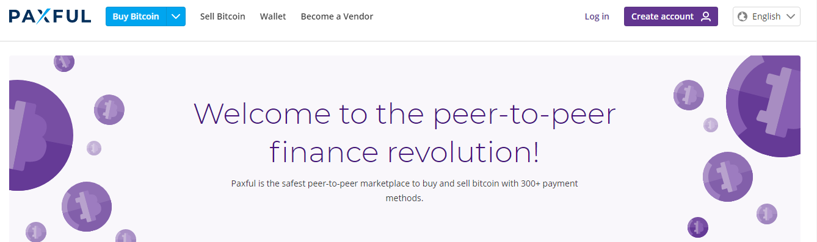Image resolution: width=817 pixels, height=242 pixels.
Task: Click the small bitcoin coin near Welcome heading
Action: 109,110
